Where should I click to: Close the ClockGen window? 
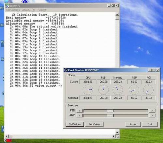pos(157,70)
